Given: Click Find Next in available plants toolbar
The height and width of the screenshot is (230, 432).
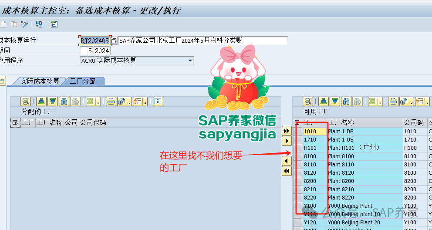Looking at the screenshot, I should [x=357, y=101].
